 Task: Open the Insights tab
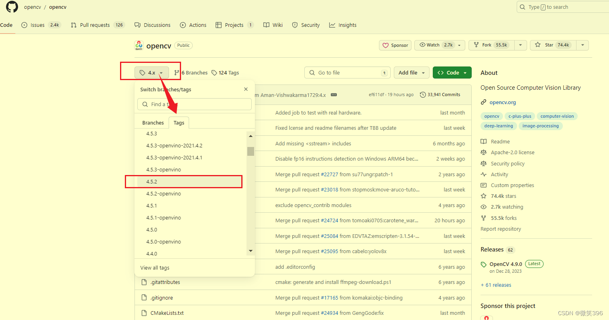[x=343, y=25]
